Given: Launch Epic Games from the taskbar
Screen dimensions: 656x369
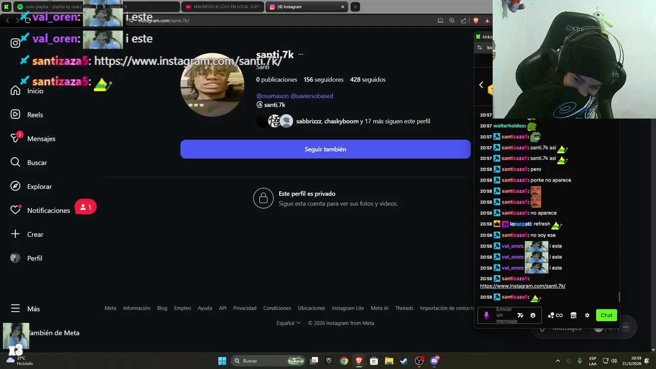Looking at the screenshot, I should pyautogui.click(x=329, y=361).
